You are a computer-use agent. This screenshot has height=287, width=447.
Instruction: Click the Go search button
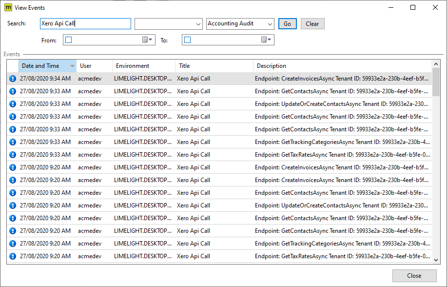[x=288, y=24]
